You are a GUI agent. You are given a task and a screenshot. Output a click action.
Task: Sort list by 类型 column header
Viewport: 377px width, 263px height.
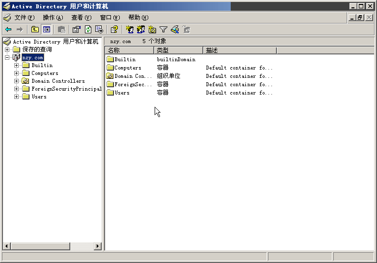[178, 50]
